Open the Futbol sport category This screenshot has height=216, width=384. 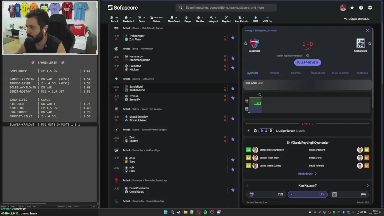pyautogui.click(x=114, y=19)
